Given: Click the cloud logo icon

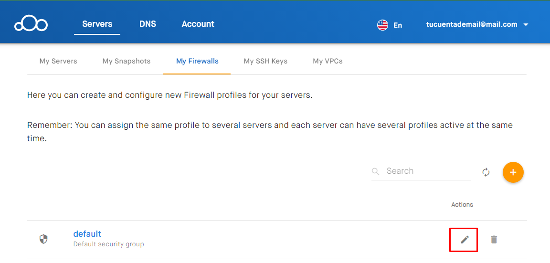Looking at the screenshot, I should pyautogui.click(x=31, y=24).
